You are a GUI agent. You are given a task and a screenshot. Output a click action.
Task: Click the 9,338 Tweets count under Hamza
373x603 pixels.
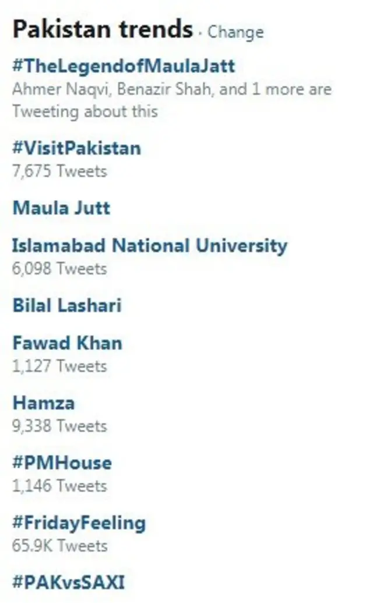click(x=59, y=426)
